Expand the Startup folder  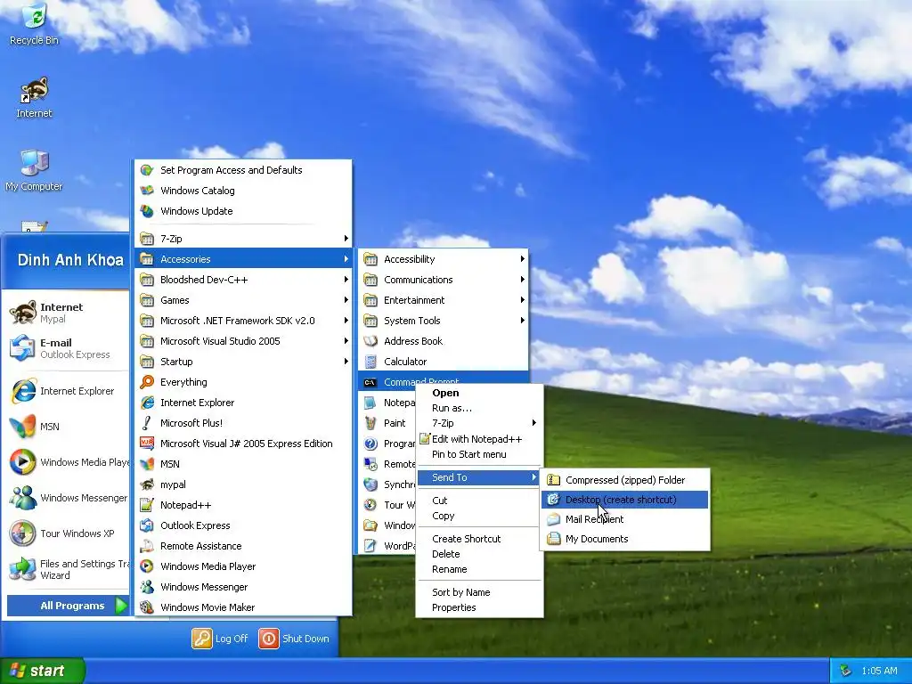pyautogui.click(x=243, y=362)
